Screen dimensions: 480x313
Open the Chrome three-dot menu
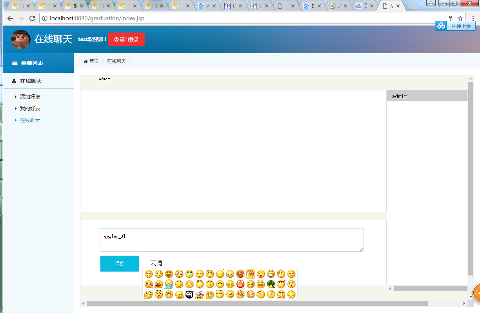pos(473,18)
